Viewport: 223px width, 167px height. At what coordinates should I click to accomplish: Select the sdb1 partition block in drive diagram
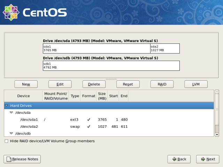pyautogui.click(x=111, y=66)
